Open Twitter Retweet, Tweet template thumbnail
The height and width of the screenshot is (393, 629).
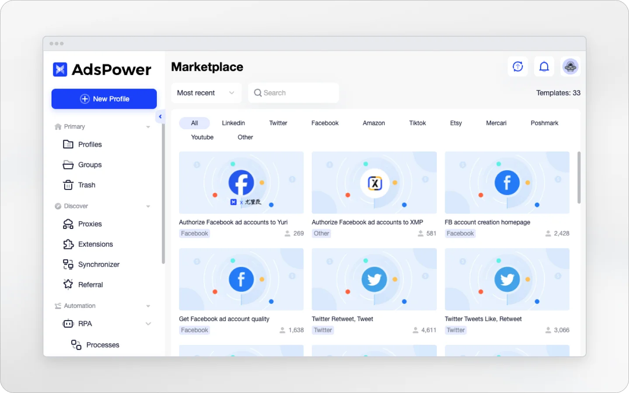[374, 279]
